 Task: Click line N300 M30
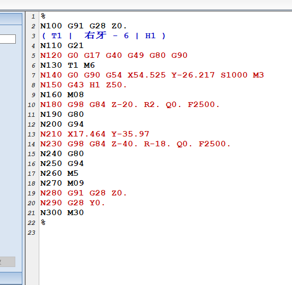point(62,213)
